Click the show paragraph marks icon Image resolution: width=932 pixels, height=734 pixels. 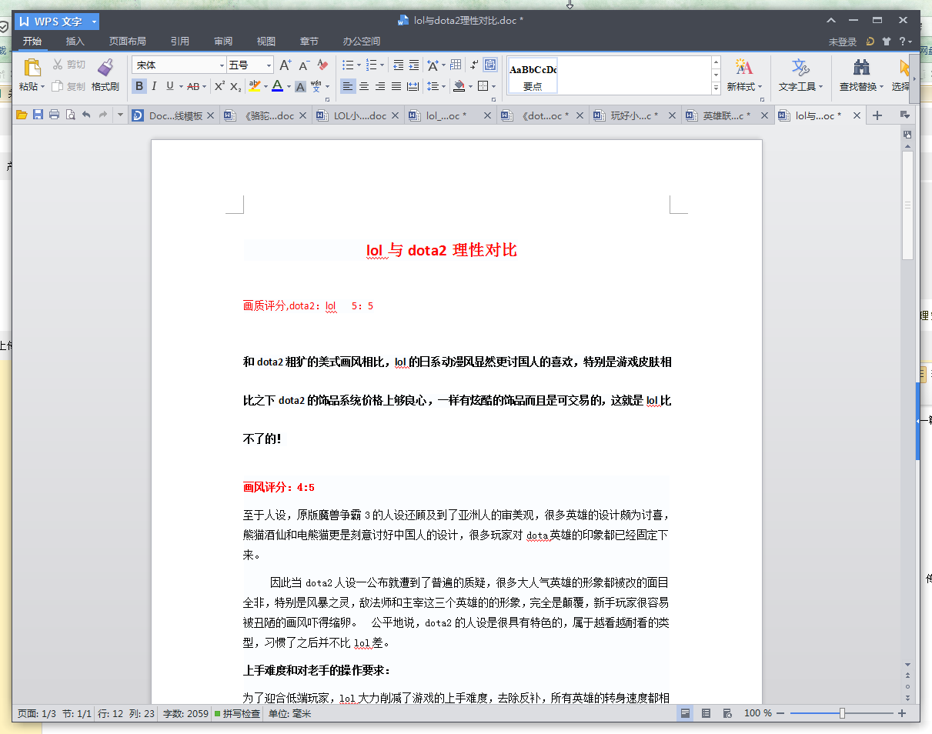pos(474,65)
